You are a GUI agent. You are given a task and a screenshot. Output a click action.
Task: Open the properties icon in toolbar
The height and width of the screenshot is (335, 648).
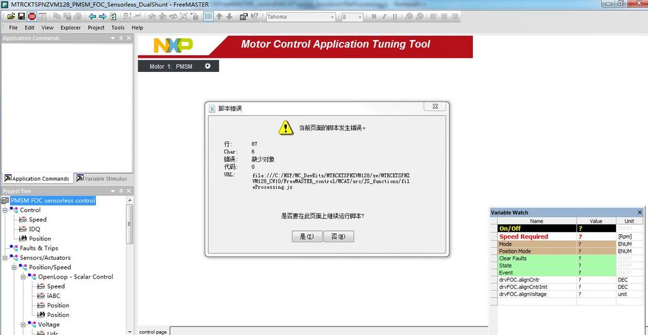point(244,16)
